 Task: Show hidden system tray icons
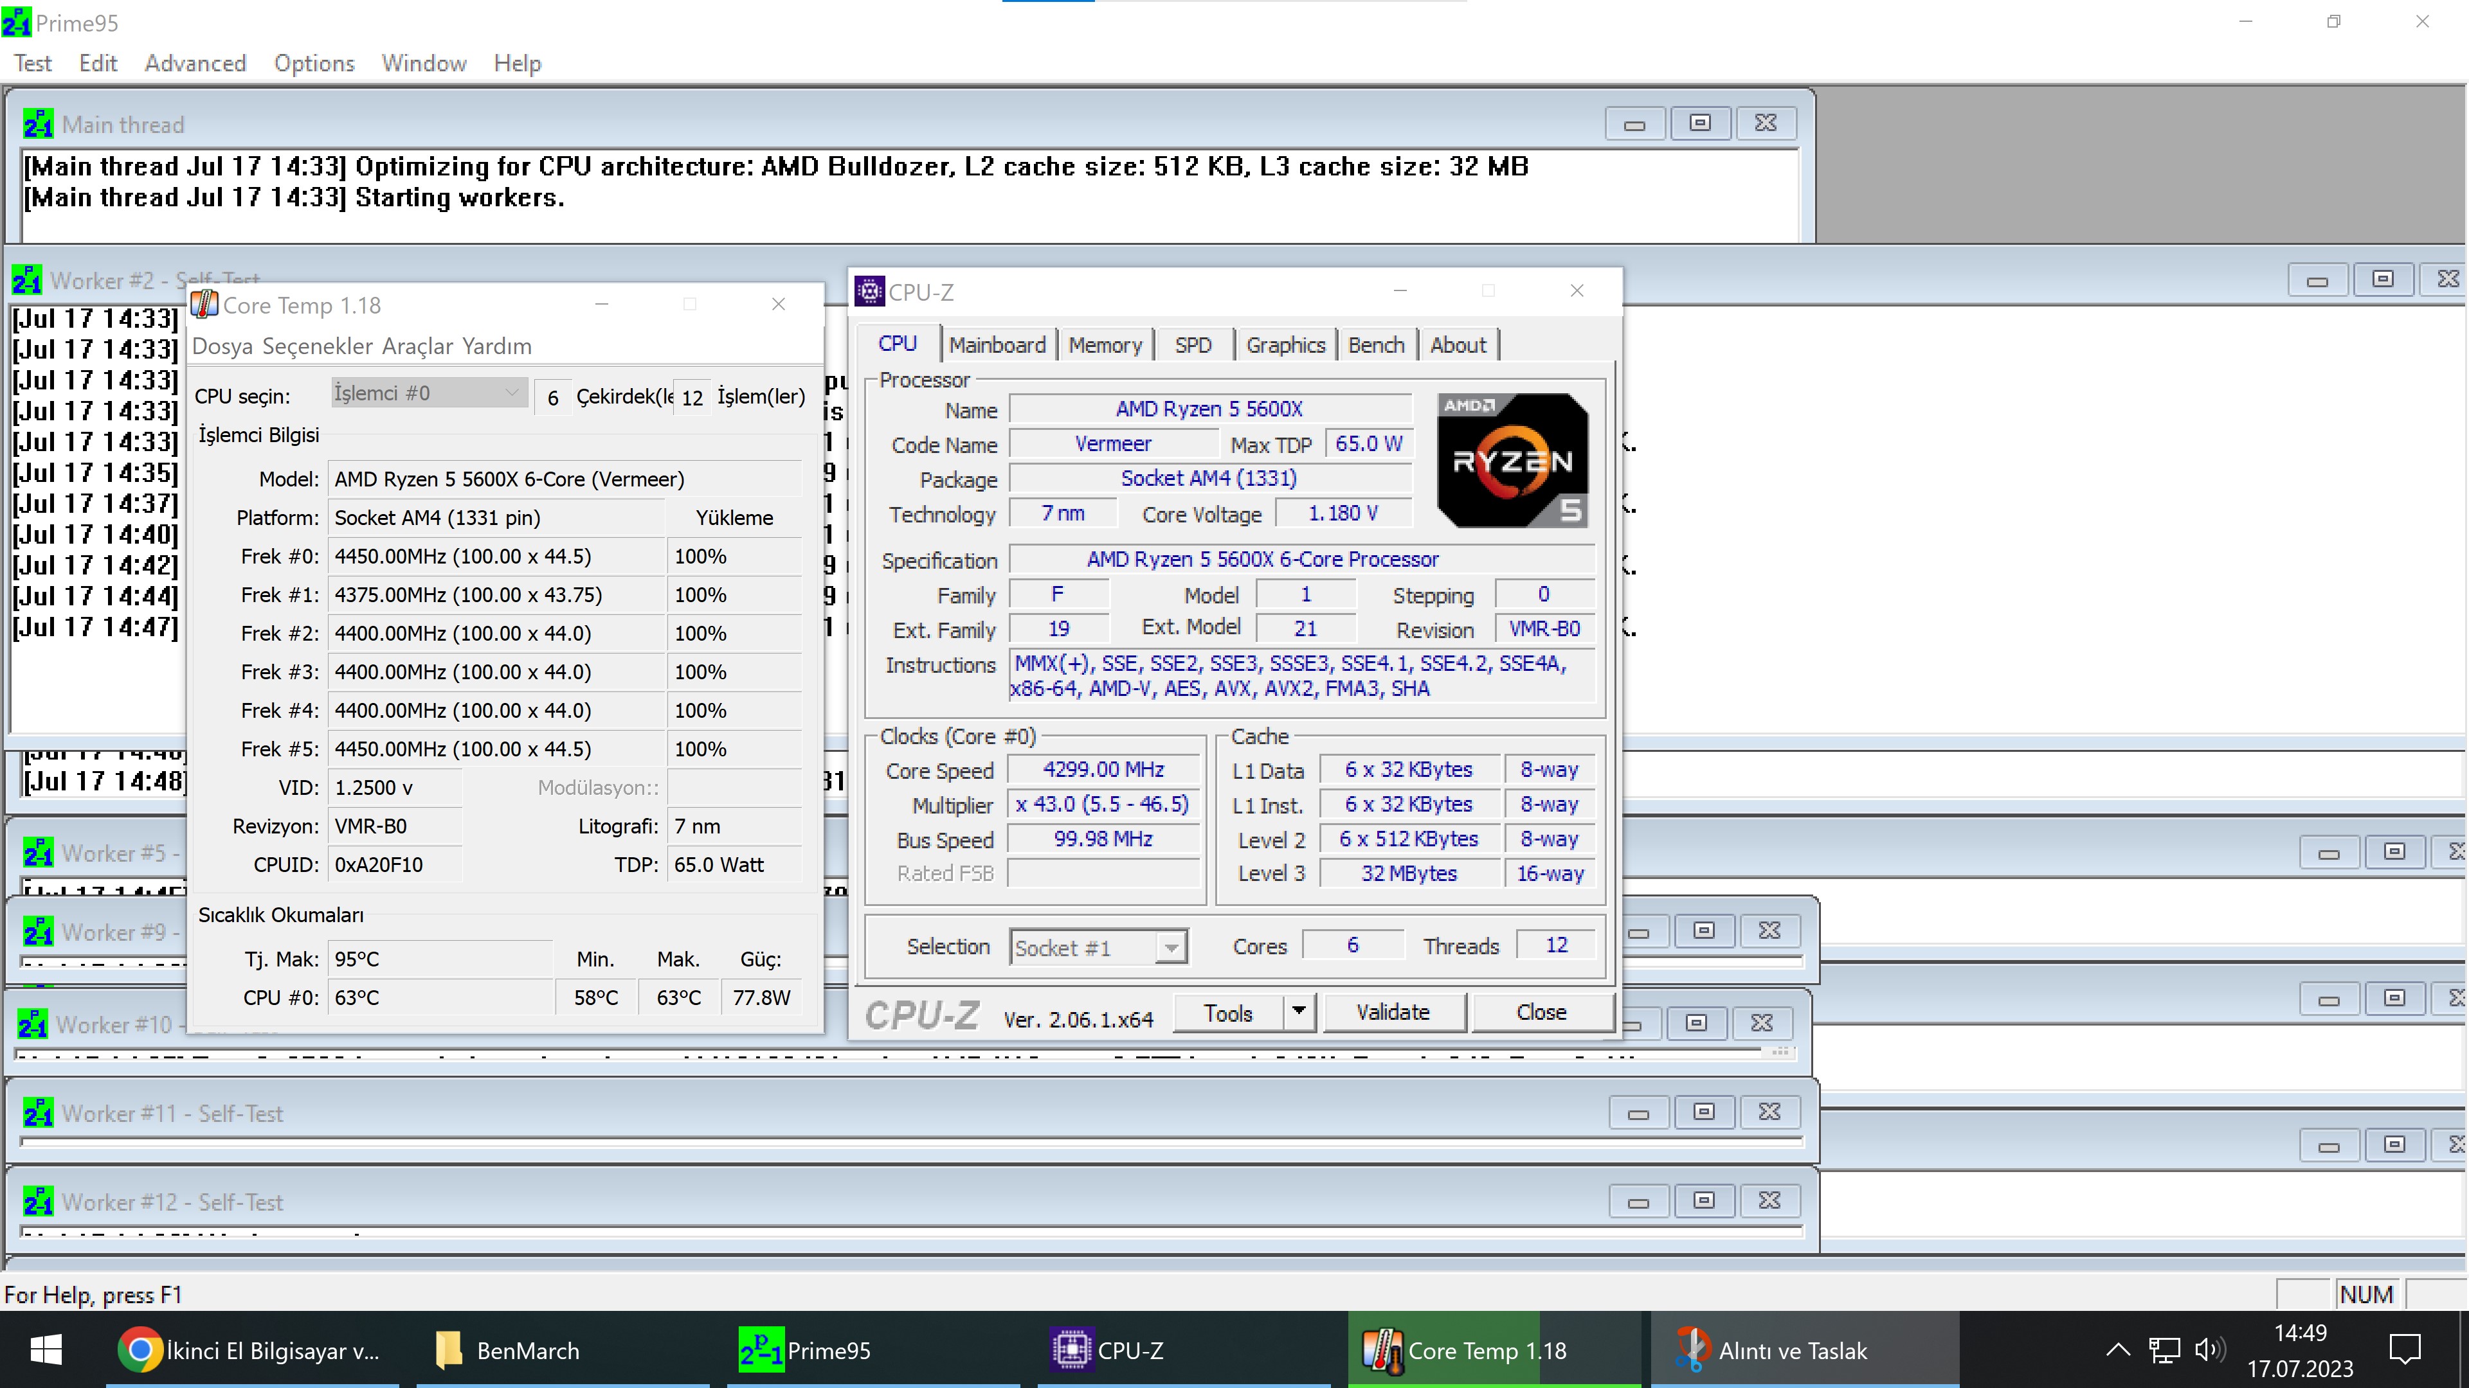pos(2118,1349)
